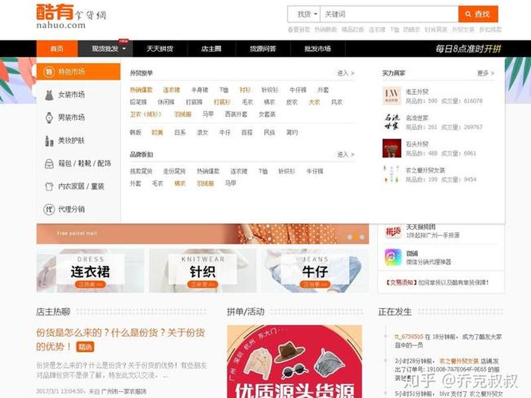Screen dimensions: 531x398
Task: Click the orange 精选 badge
Action: coord(86,347)
